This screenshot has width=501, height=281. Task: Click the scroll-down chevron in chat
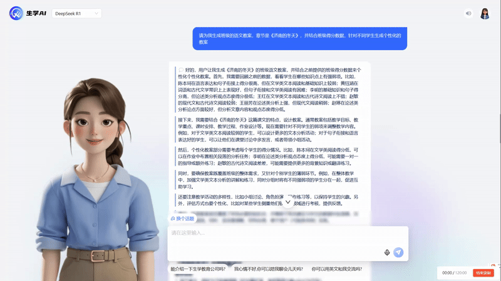pos(288,202)
